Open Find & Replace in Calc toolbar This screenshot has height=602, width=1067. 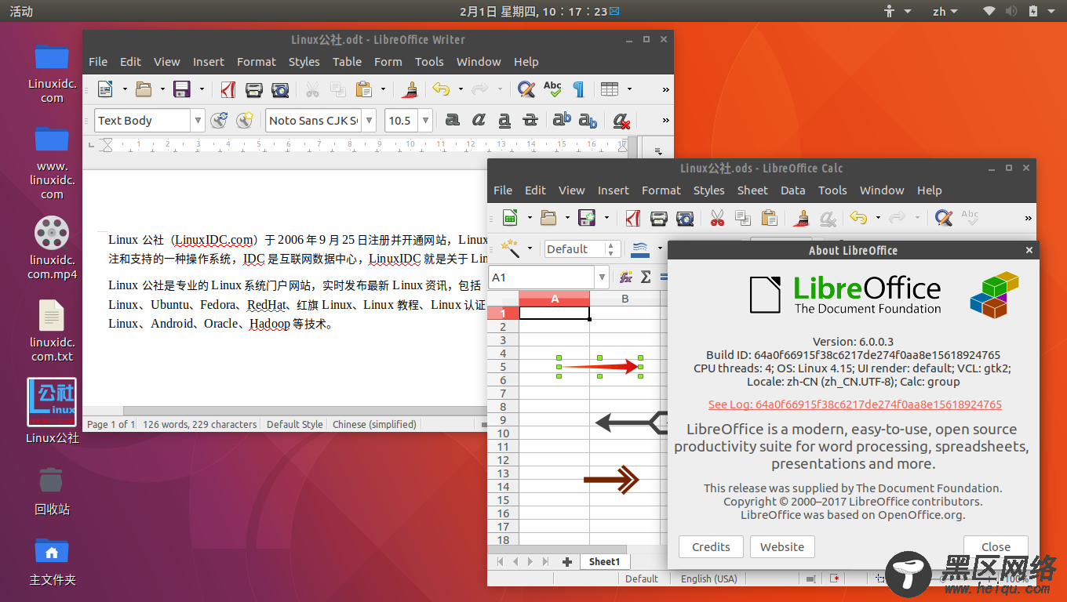944,218
